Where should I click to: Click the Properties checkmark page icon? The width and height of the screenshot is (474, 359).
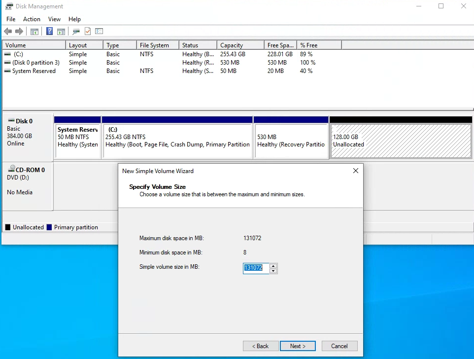coord(88,32)
